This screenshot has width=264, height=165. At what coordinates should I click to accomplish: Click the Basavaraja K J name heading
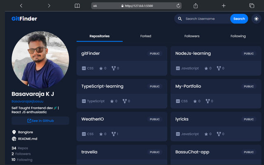(33, 94)
